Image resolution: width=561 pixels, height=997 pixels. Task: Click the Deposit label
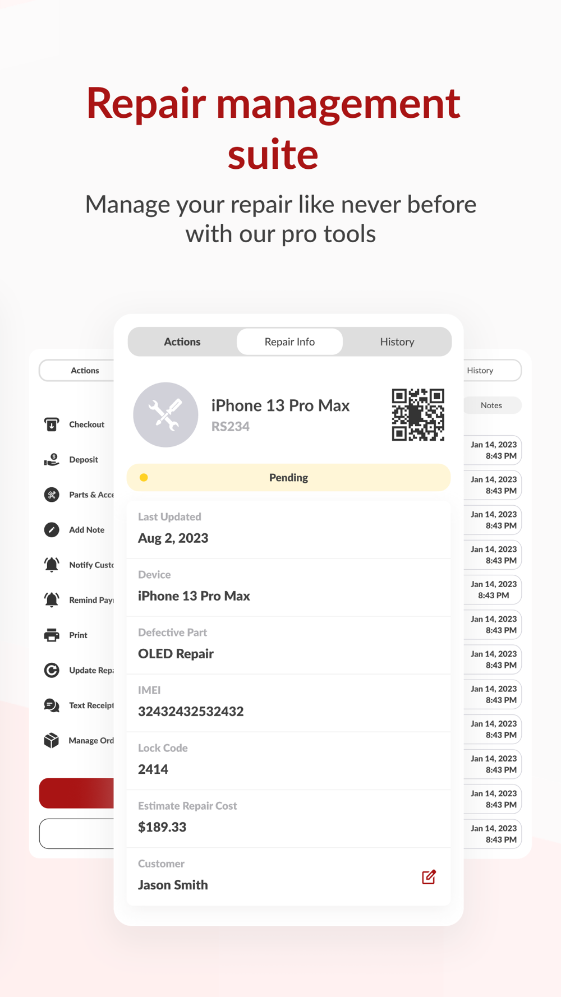(84, 460)
